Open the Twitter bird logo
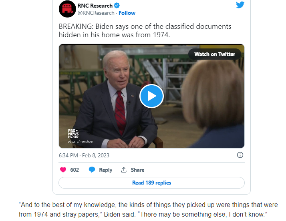This screenshot has height=221, width=286. tap(240, 5)
